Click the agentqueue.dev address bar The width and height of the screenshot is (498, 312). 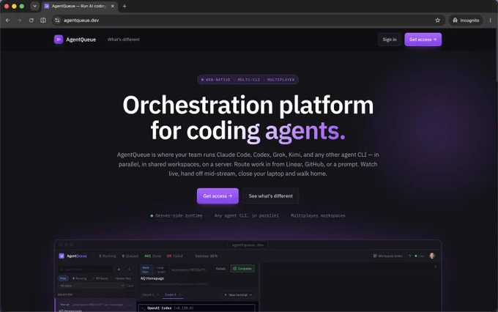[248, 21]
